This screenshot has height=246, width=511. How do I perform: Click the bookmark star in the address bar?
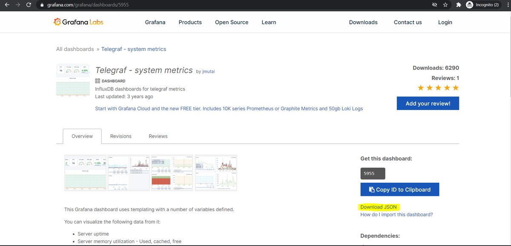pyautogui.click(x=446, y=5)
